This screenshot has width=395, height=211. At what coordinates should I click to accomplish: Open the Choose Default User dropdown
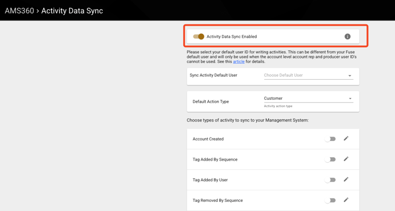click(x=308, y=75)
